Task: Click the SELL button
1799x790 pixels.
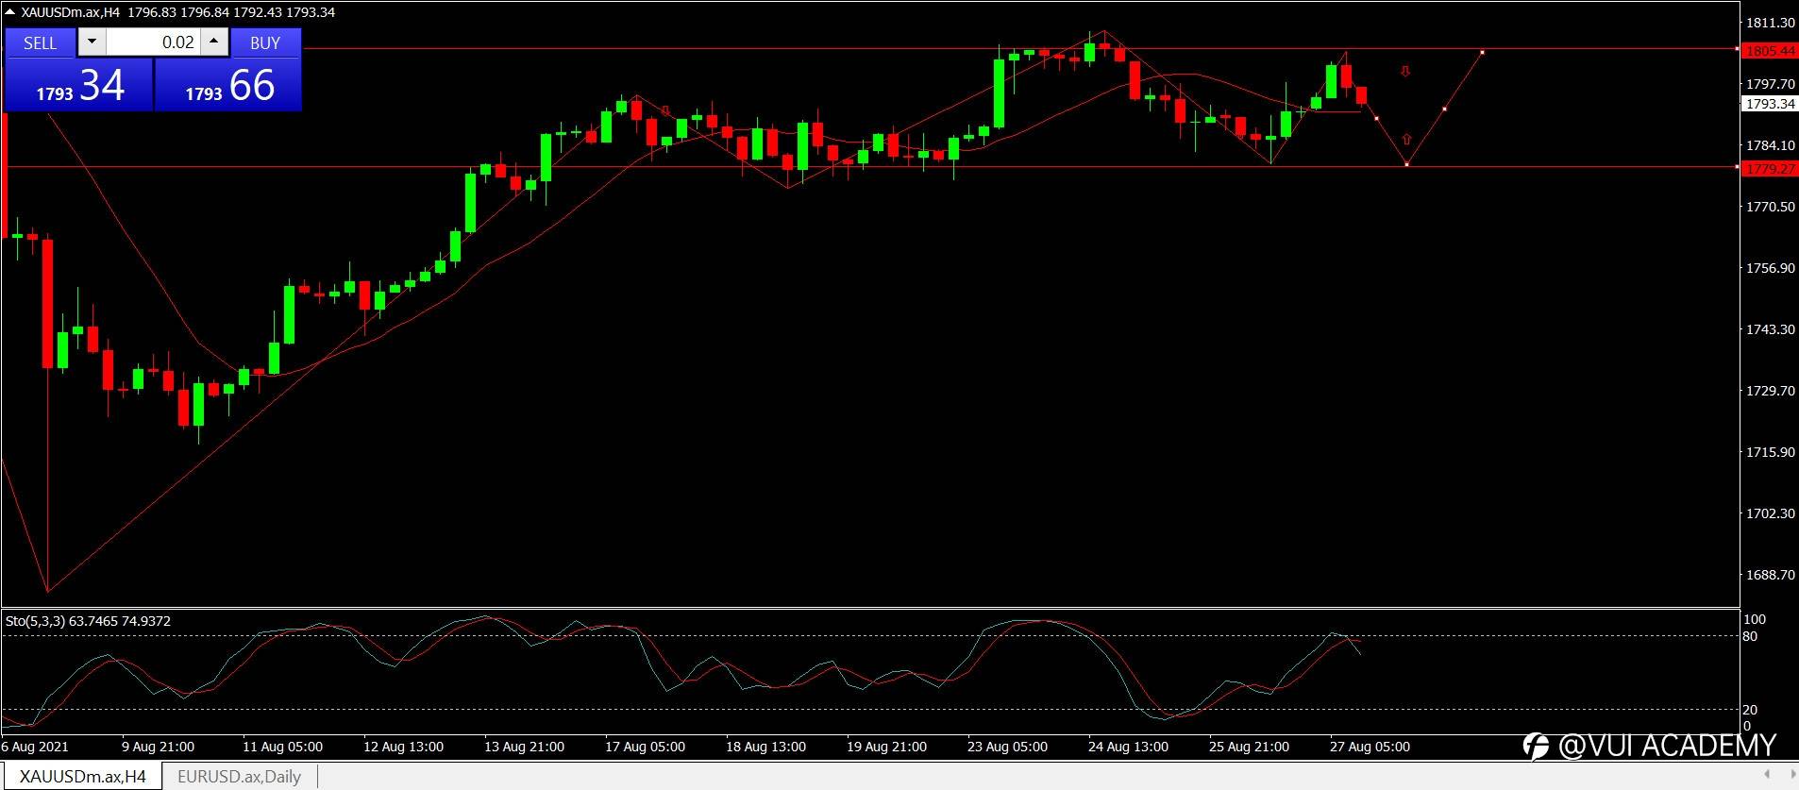Action: point(41,42)
